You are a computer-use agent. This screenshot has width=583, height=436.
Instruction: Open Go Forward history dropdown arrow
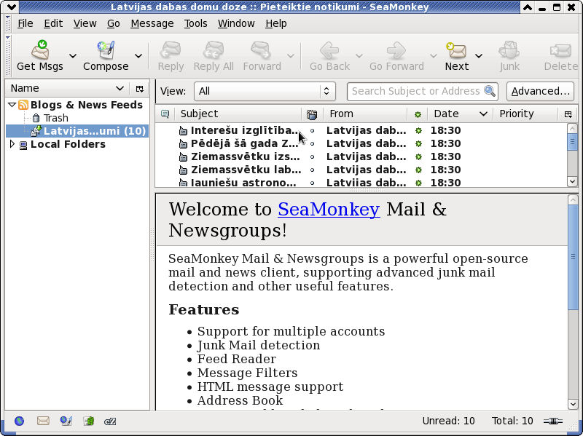pos(433,56)
